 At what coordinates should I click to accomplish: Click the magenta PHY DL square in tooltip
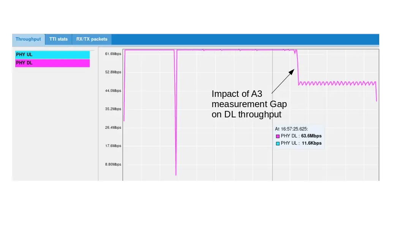(278, 136)
